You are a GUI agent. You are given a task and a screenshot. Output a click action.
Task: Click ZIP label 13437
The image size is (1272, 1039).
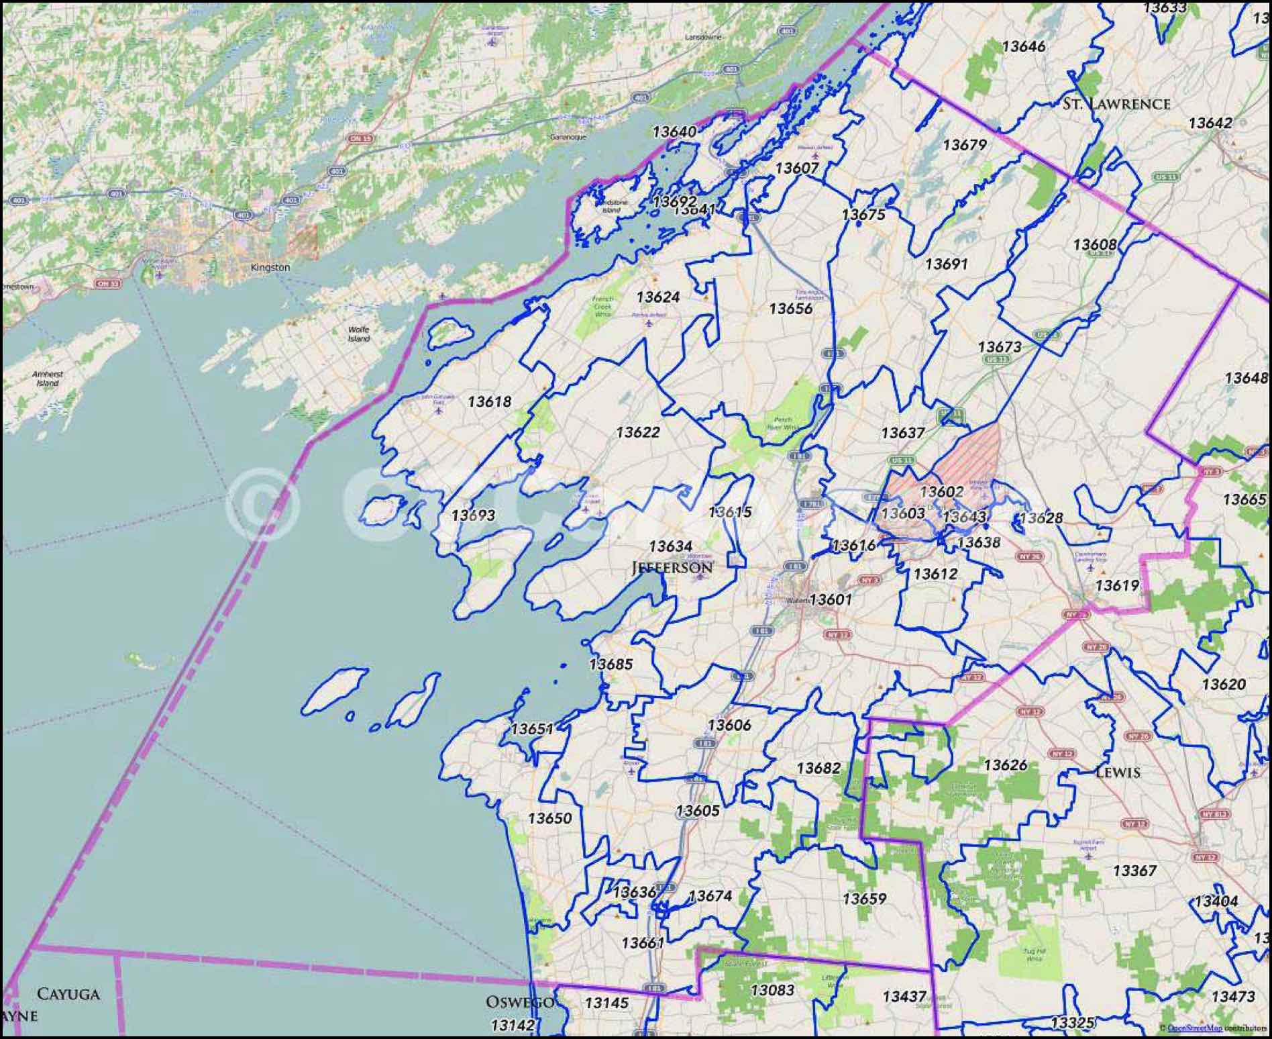[904, 997]
